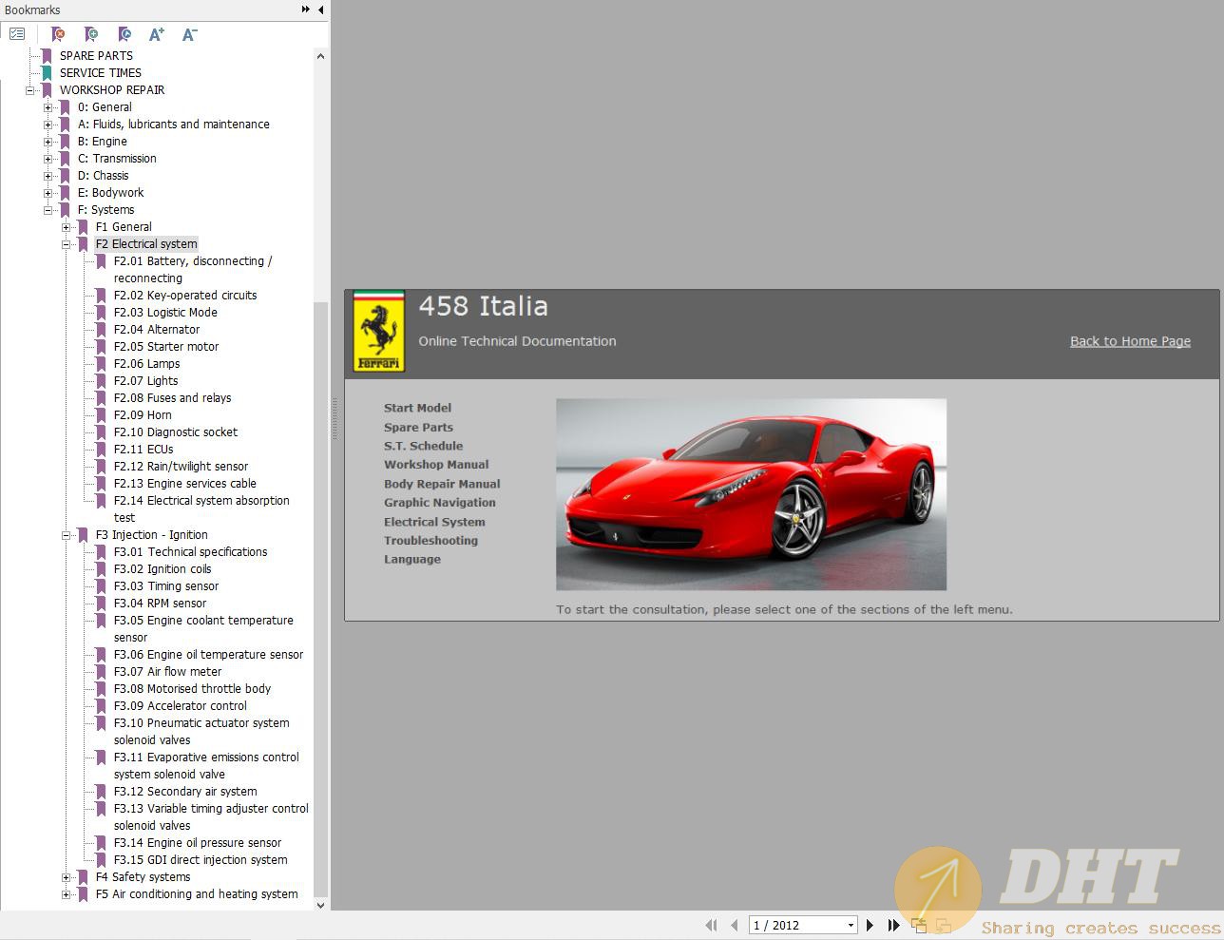Image resolution: width=1224 pixels, height=940 pixels.
Task: Go to the next page
Action: [870, 925]
